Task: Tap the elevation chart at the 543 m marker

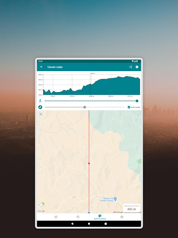Action: (90, 84)
